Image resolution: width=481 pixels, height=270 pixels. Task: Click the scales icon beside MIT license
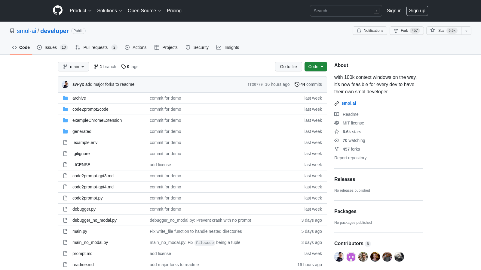pos(337,123)
